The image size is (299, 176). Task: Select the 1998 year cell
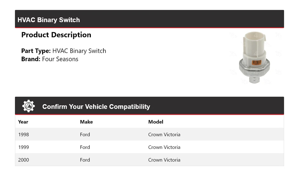[x=23, y=134]
